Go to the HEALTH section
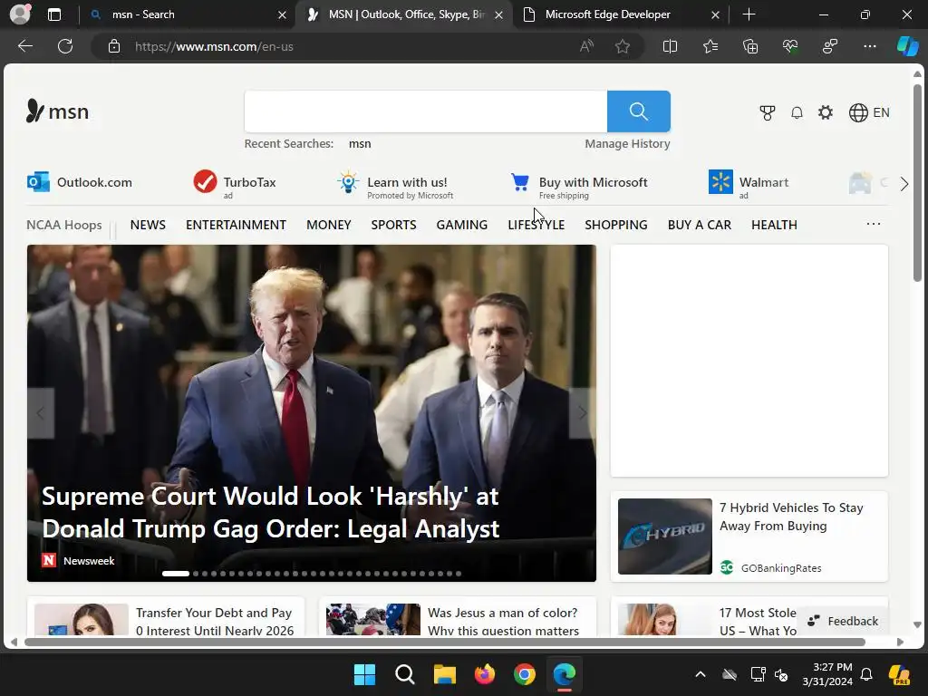 pyautogui.click(x=774, y=225)
